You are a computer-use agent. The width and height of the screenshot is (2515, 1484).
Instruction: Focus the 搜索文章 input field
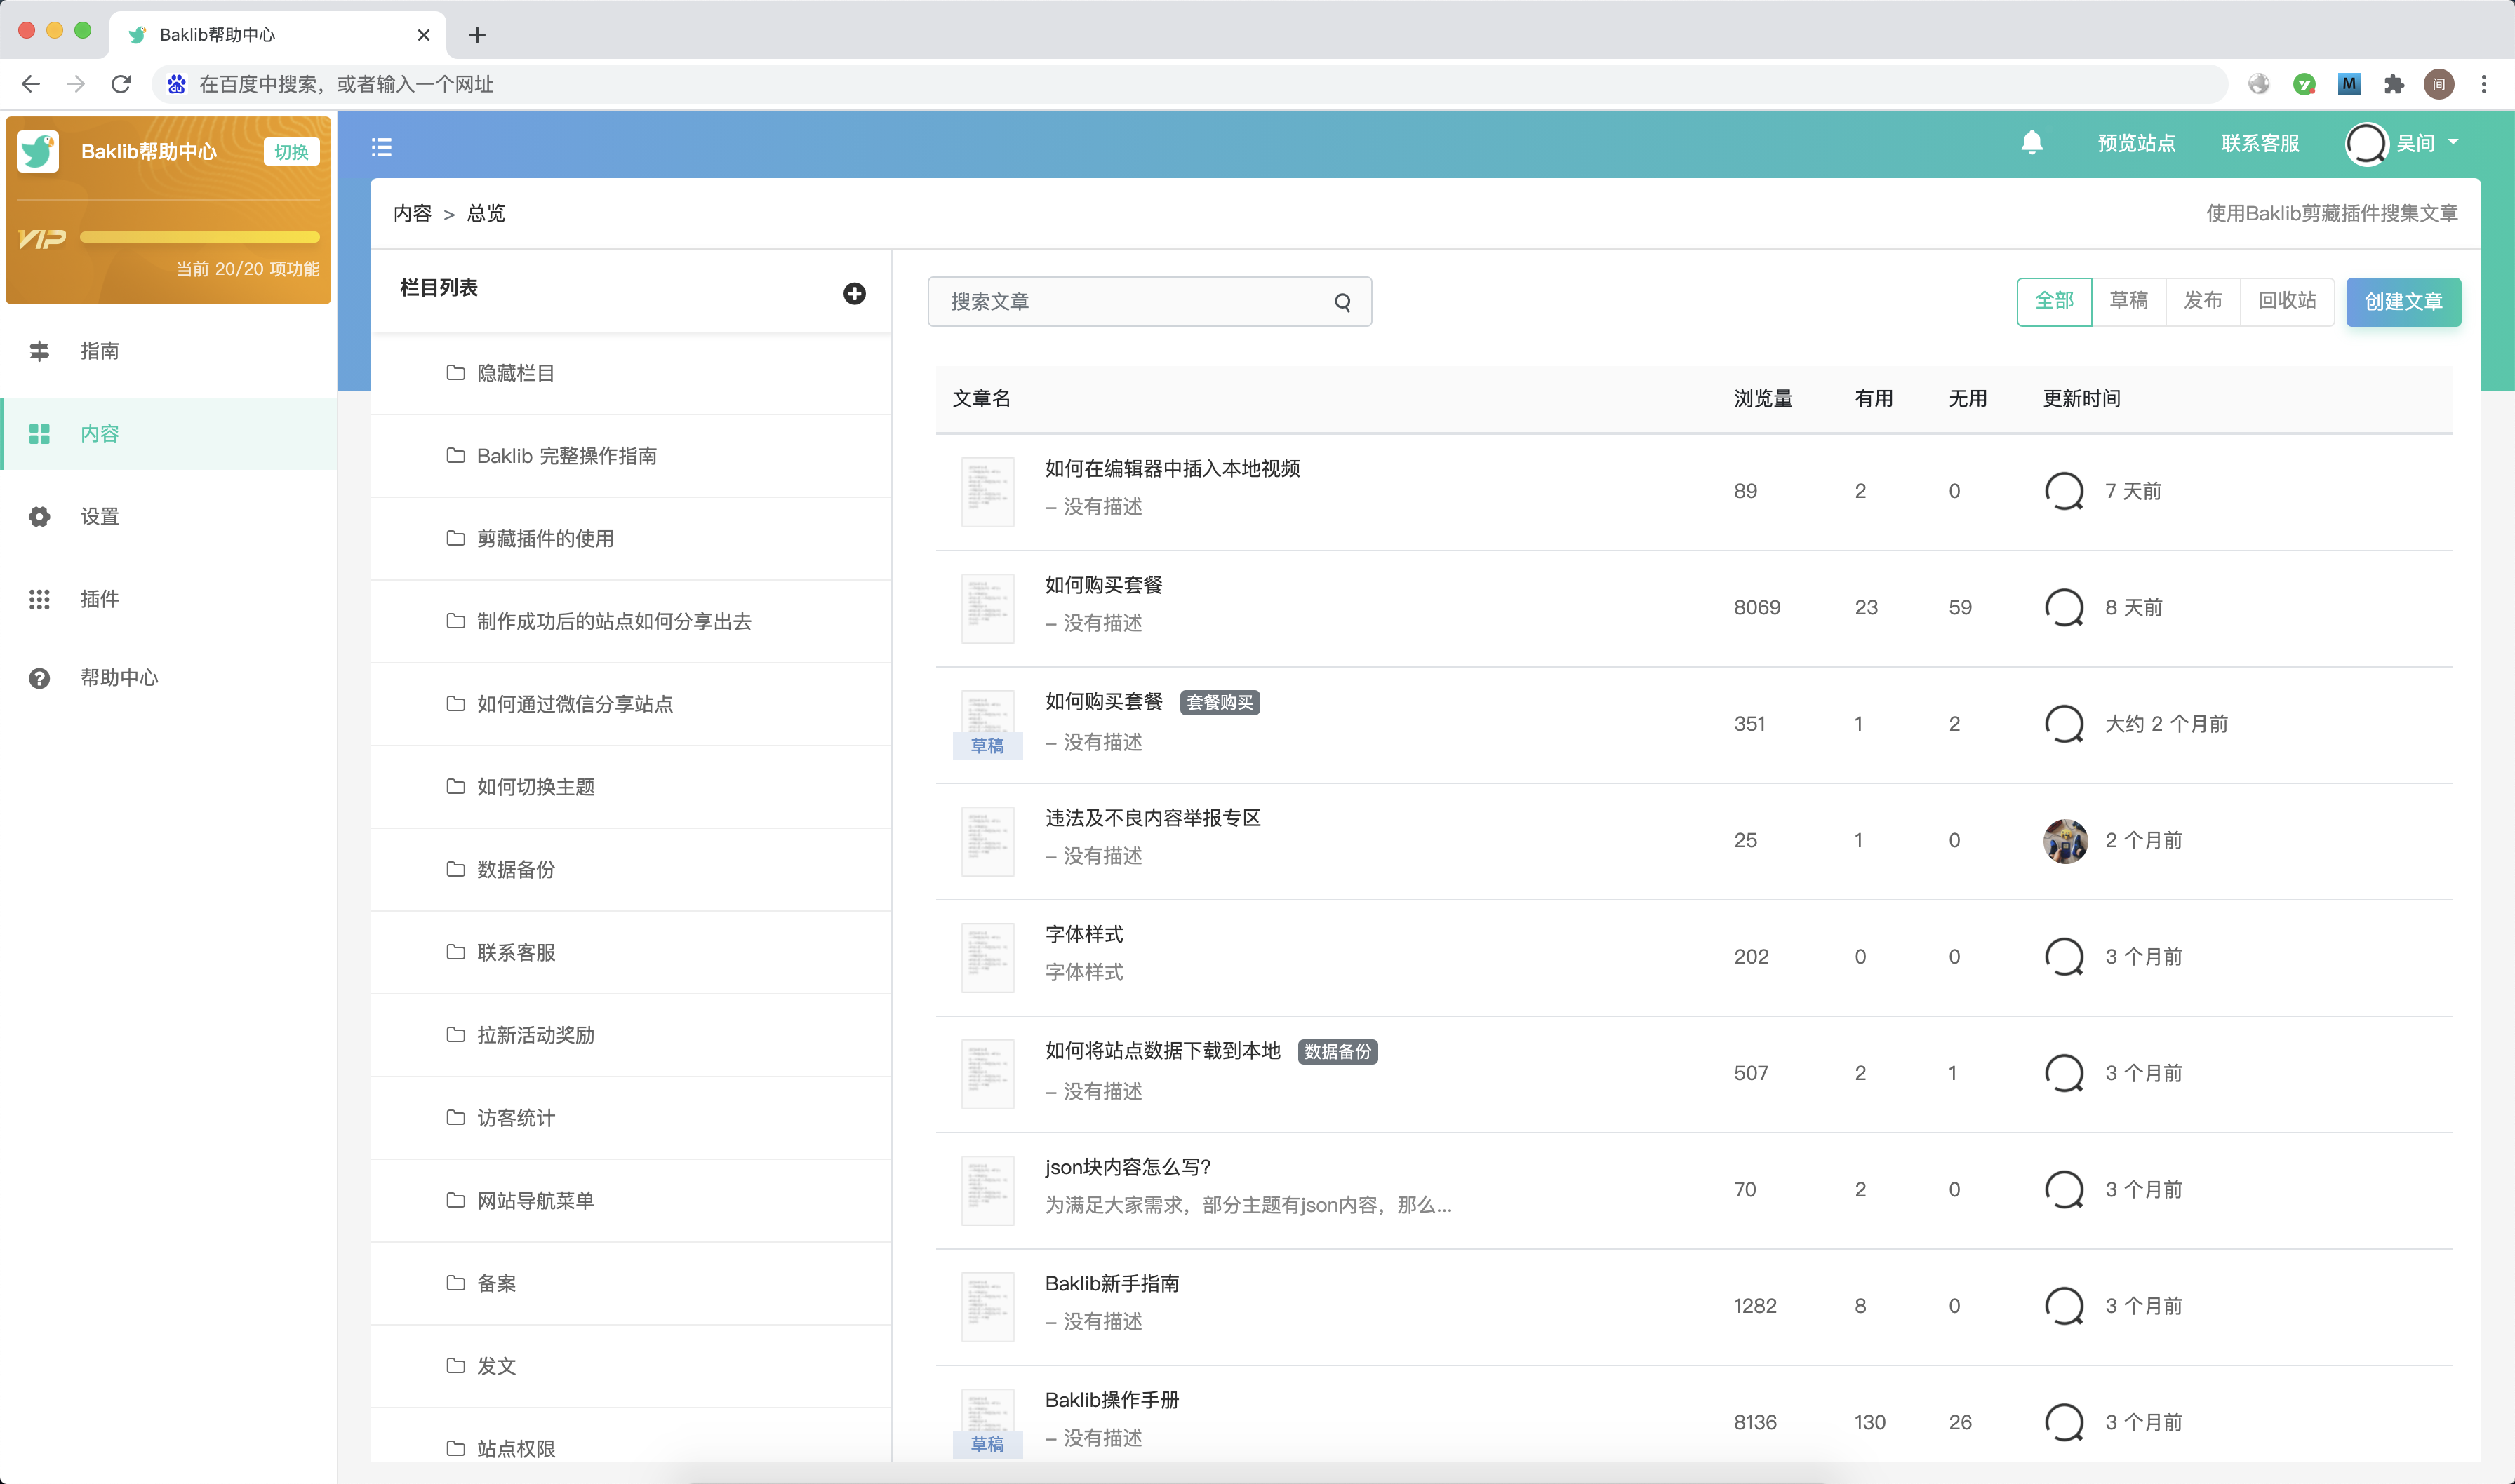(x=1130, y=302)
